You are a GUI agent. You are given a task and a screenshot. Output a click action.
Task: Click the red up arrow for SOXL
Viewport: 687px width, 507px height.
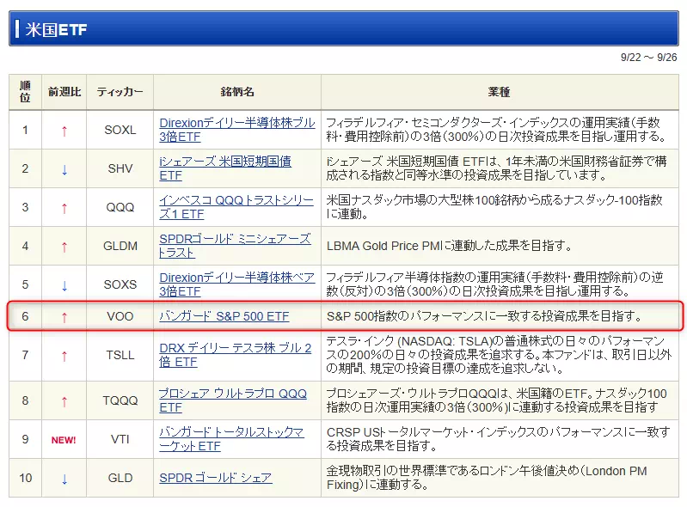tap(64, 131)
